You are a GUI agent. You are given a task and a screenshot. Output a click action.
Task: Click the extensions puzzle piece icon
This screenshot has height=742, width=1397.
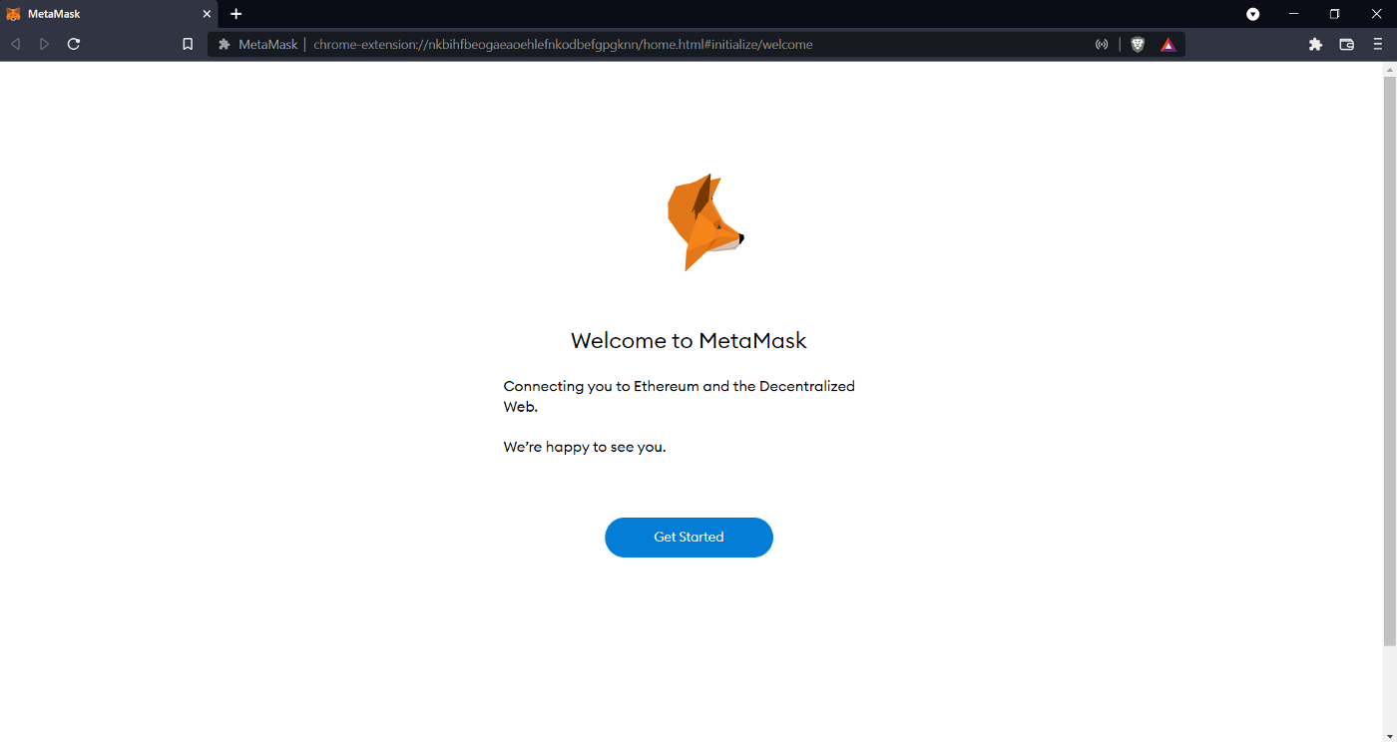pos(1315,44)
